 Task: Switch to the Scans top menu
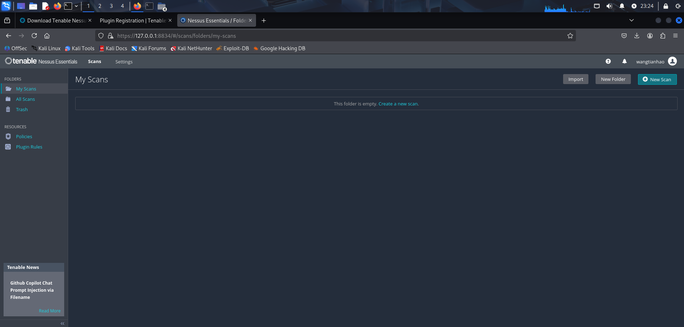pyautogui.click(x=95, y=62)
